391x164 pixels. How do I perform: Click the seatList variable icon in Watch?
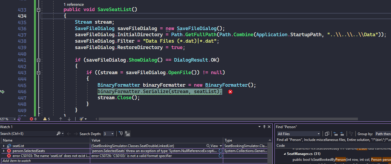coord(9,146)
